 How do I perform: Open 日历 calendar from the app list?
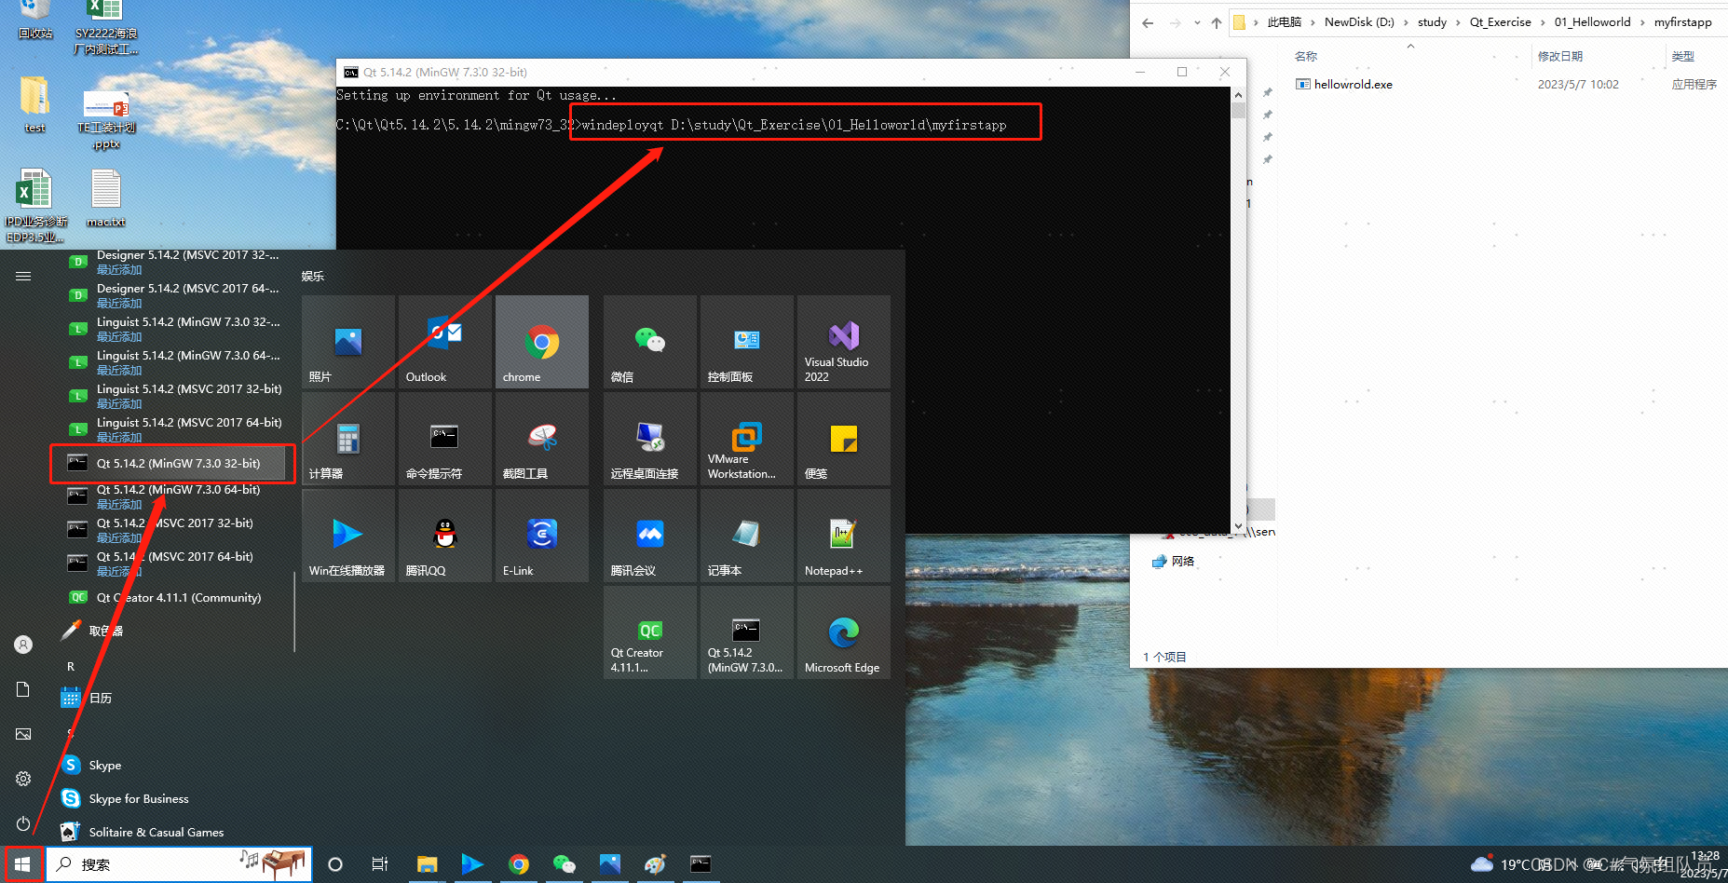(172, 699)
